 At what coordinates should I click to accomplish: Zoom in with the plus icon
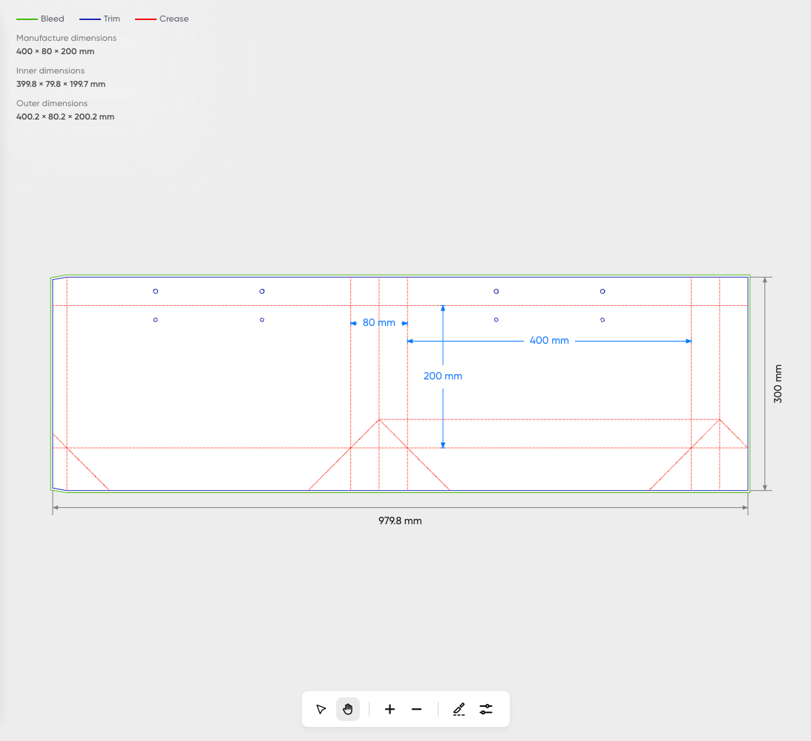pos(390,709)
